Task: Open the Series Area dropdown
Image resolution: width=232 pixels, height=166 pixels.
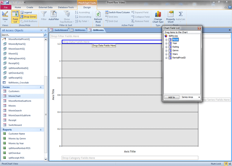Action: pyautogui.click(x=199, y=97)
